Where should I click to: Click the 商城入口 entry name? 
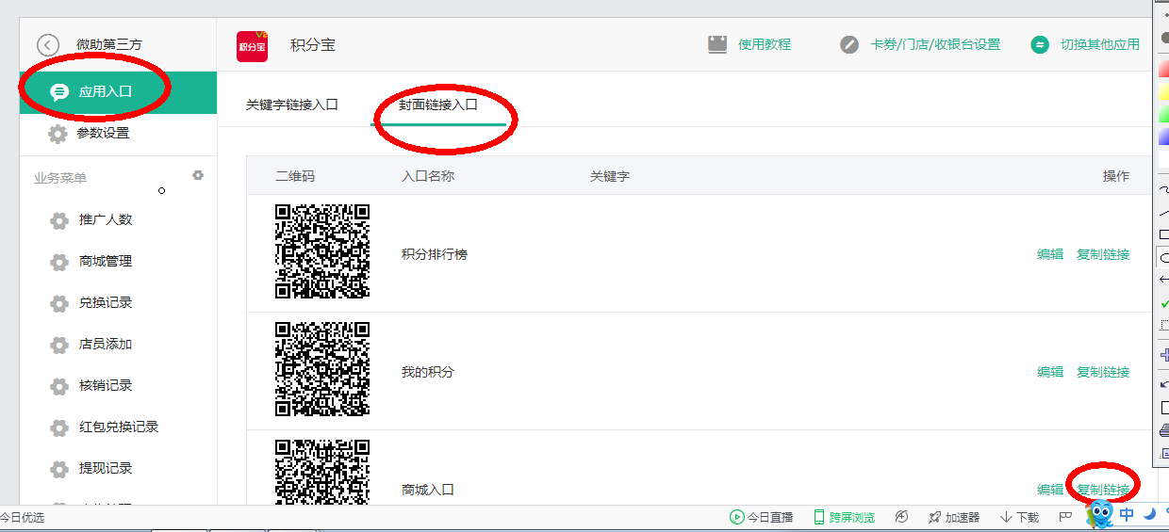[428, 490]
